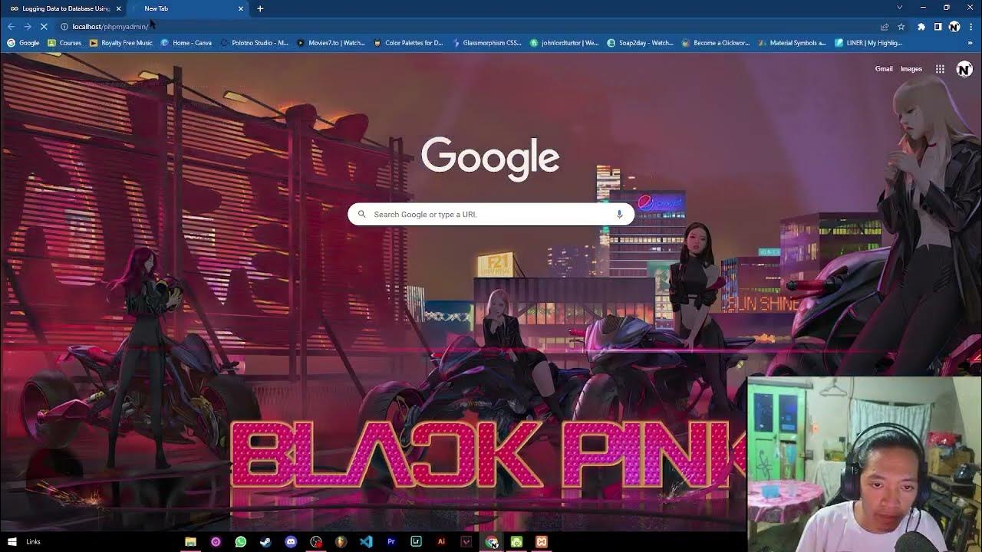Open the Google apps grid icon
Image resolution: width=982 pixels, height=552 pixels.
940,69
